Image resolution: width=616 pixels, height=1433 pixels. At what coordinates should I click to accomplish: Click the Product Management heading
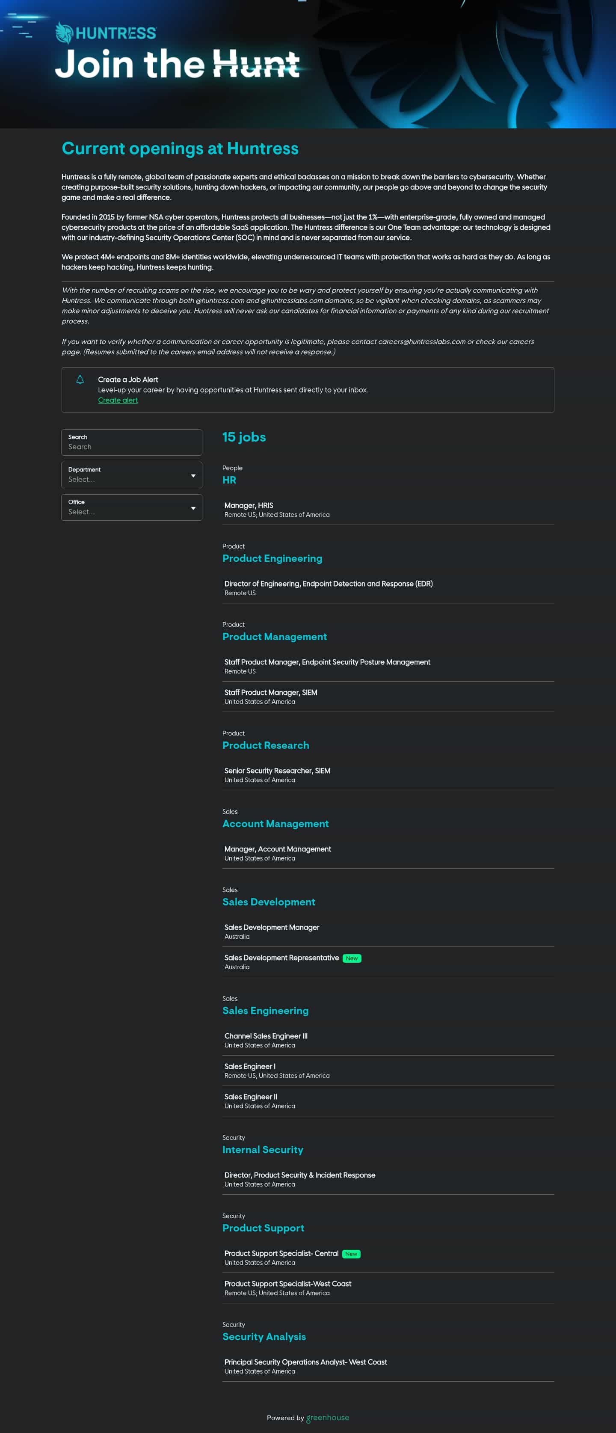coord(275,637)
